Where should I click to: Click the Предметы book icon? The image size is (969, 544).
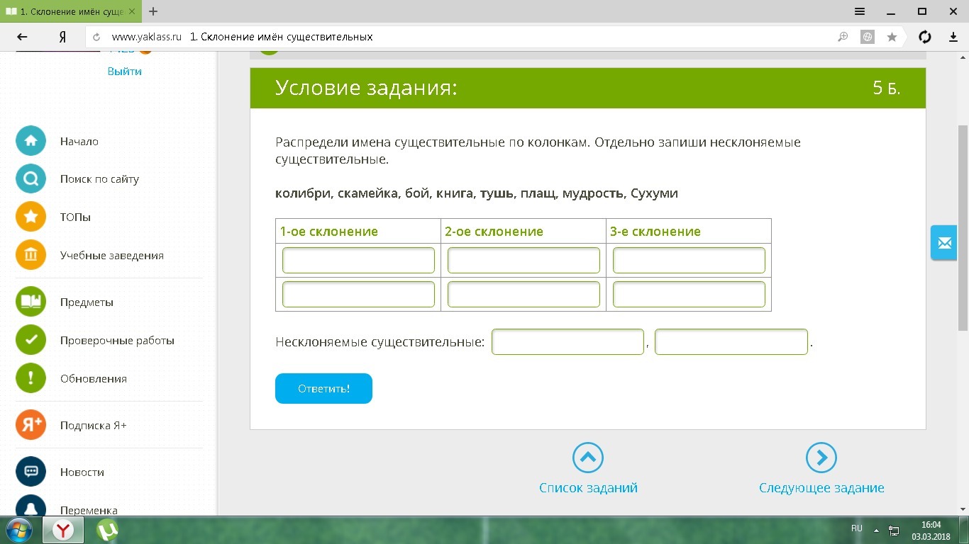coord(31,302)
